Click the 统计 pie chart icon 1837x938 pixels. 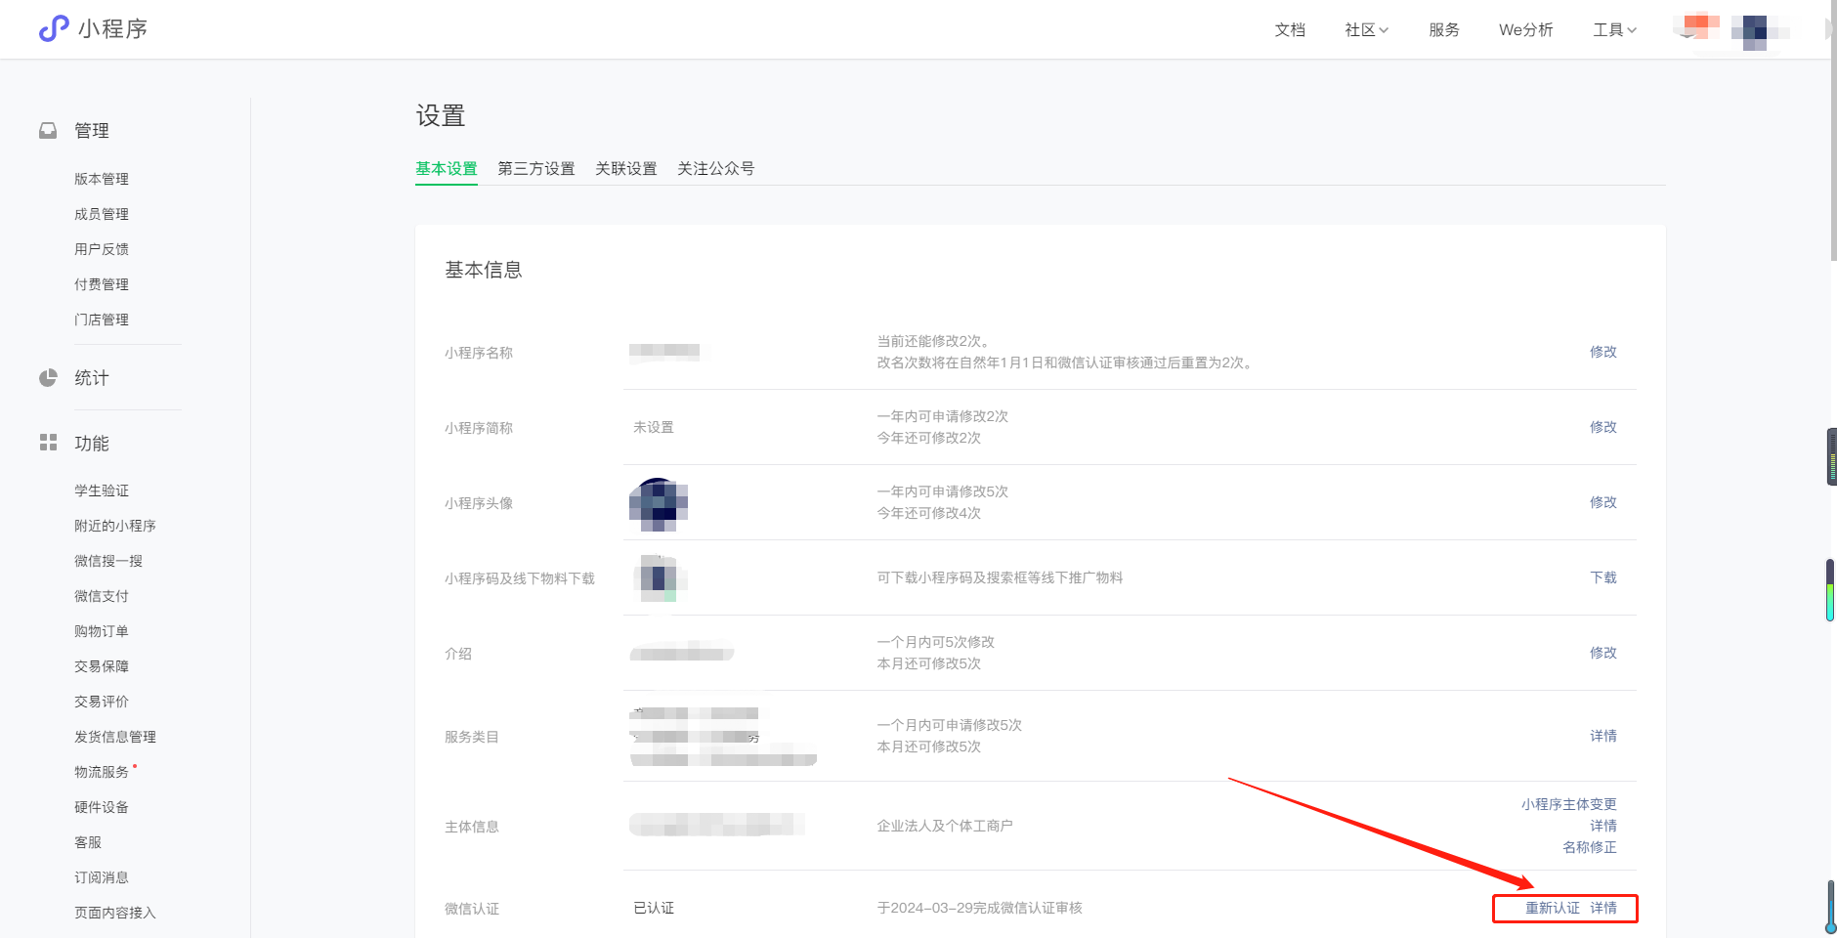click(48, 378)
